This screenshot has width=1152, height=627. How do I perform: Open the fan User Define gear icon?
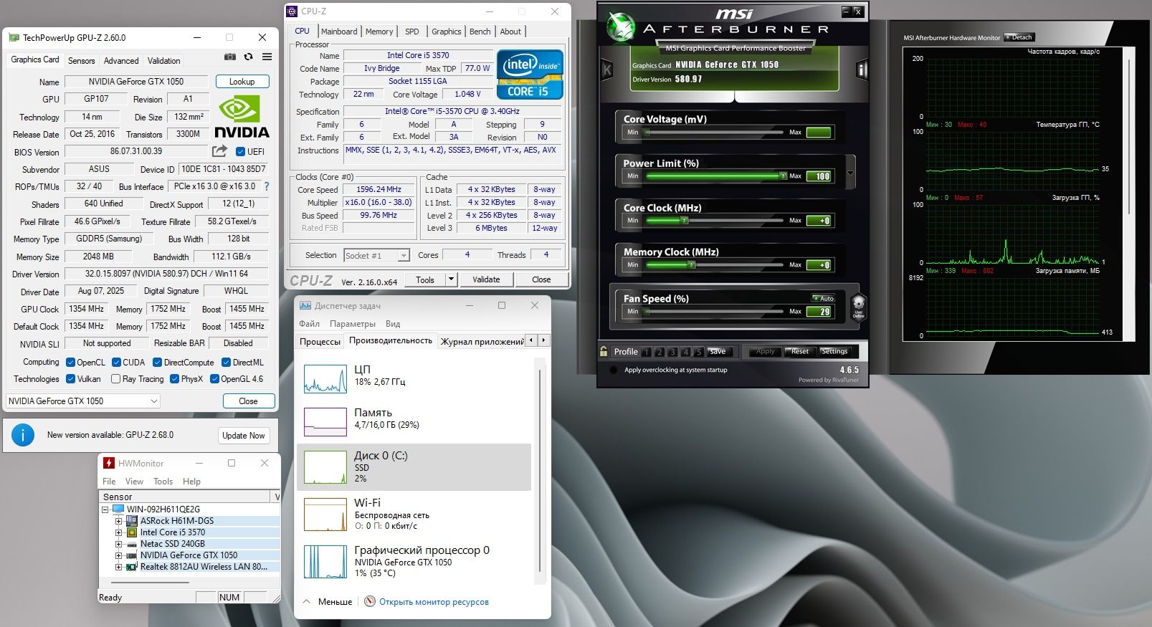coord(858,307)
